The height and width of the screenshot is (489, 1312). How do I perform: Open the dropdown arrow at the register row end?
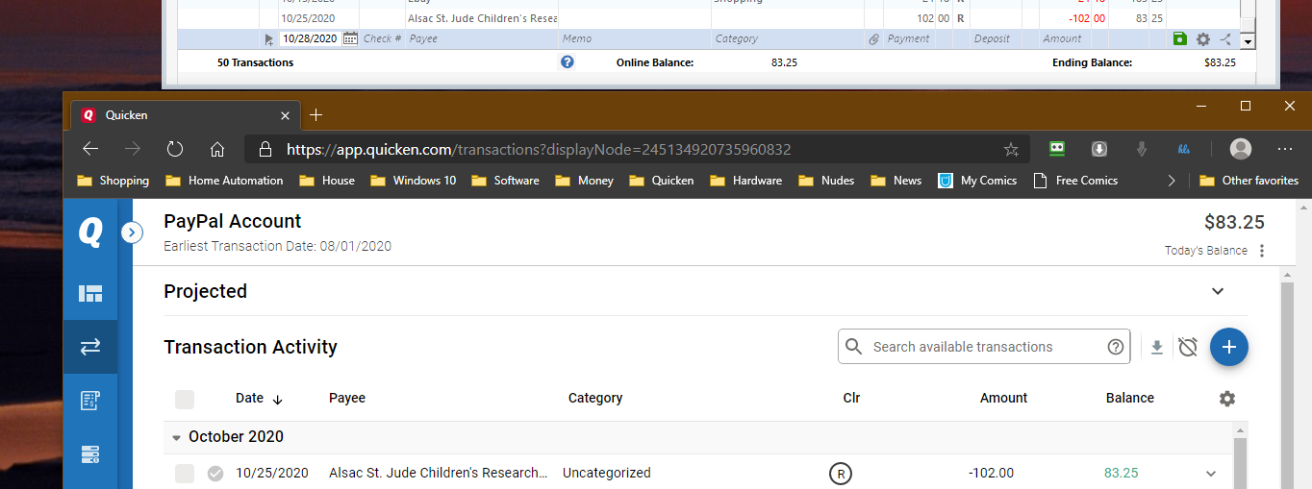click(1248, 41)
